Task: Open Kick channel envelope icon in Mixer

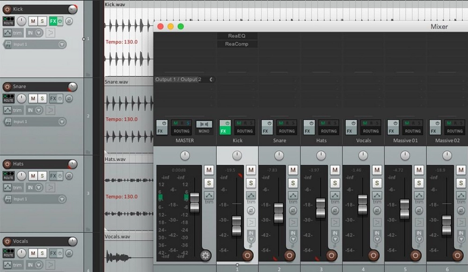Action: [251, 195]
